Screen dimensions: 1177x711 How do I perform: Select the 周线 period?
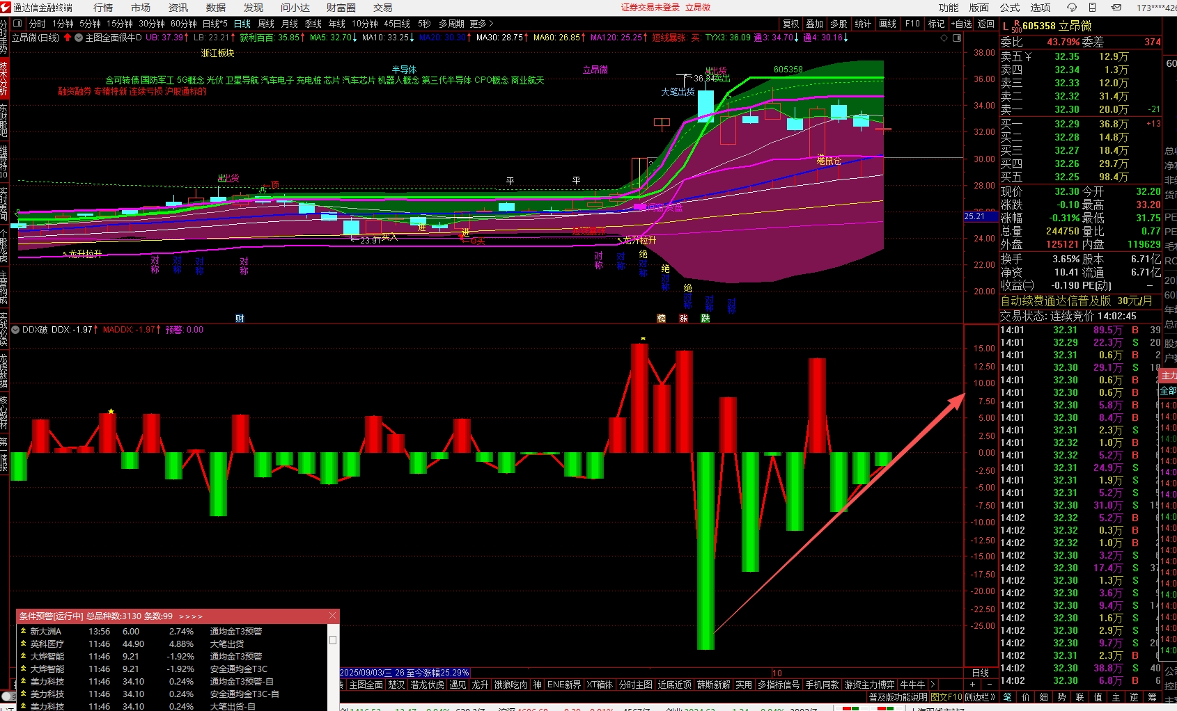pos(266,24)
